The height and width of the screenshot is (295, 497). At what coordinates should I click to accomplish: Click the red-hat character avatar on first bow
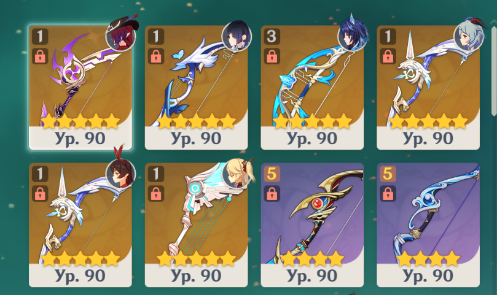[122, 35]
